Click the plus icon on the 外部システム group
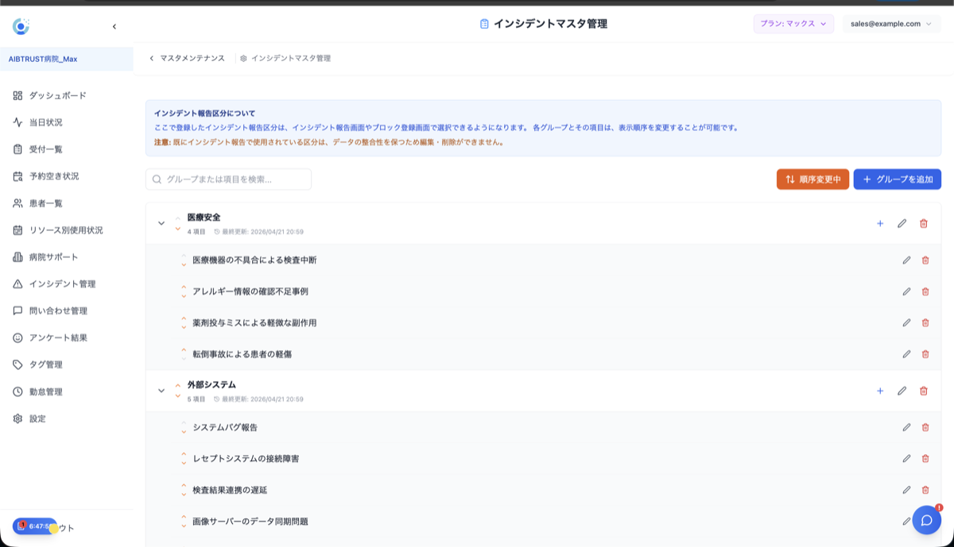This screenshot has height=547, width=954. (880, 391)
